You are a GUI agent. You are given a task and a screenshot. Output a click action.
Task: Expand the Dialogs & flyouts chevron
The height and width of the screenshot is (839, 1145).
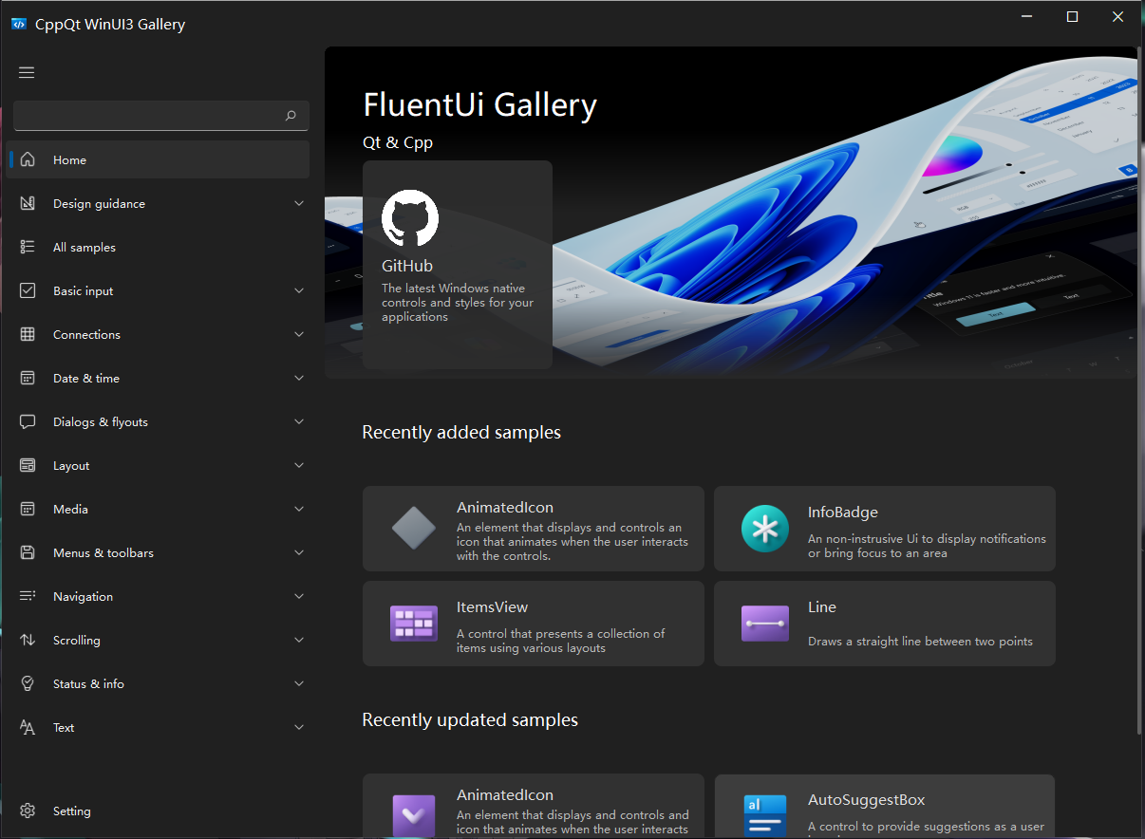pyautogui.click(x=299, y=421)
